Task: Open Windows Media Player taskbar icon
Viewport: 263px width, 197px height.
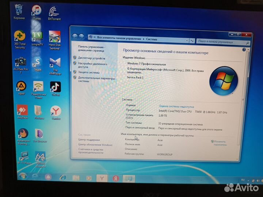Action: [x=89, y=178]
